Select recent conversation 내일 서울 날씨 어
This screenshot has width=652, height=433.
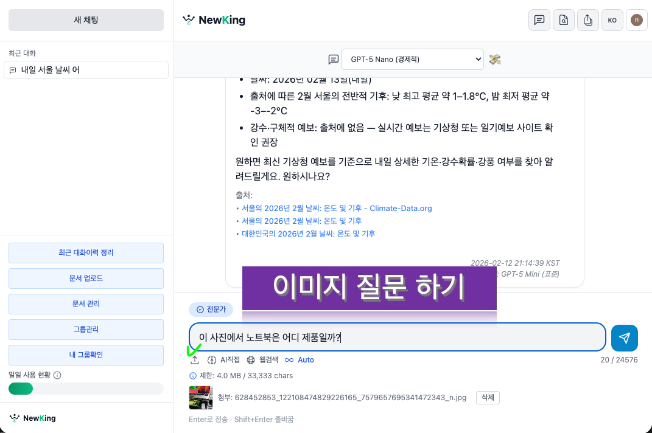pos(86,71)
